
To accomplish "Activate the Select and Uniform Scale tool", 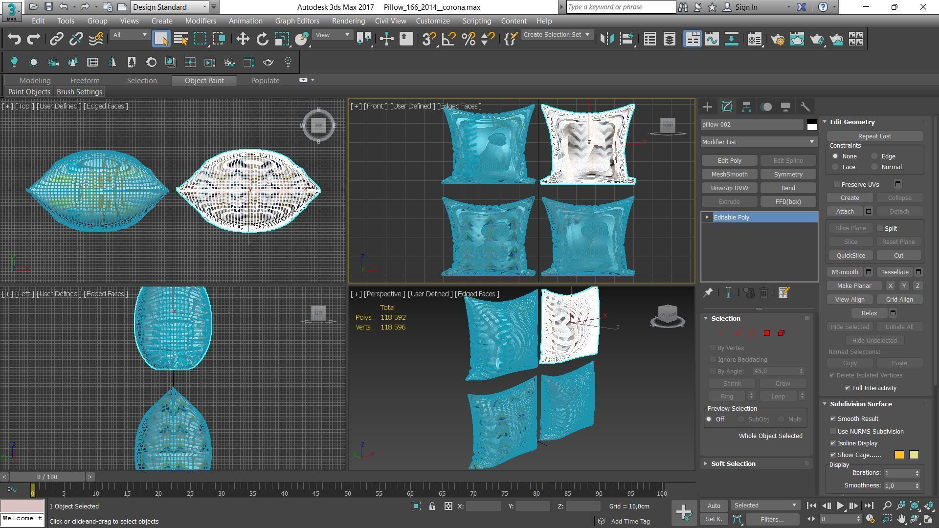I will tap(282, 39).
